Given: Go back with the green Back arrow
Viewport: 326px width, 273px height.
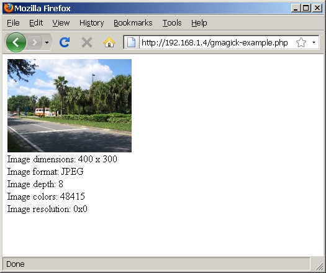Looking at the screenshot, I should (x=16, y=42).
